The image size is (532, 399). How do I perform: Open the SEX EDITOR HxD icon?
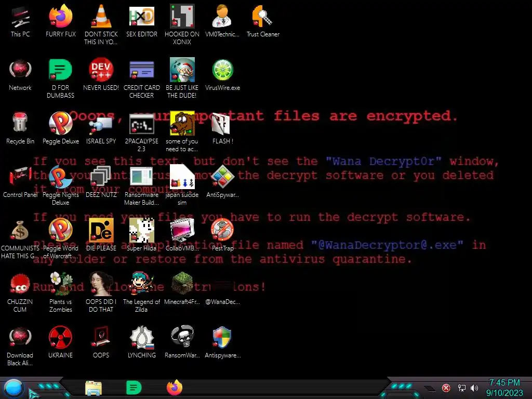click(142, 17)
